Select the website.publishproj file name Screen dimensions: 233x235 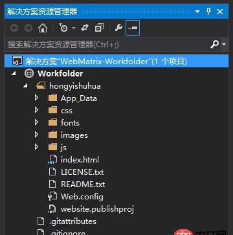click(98, 209)
